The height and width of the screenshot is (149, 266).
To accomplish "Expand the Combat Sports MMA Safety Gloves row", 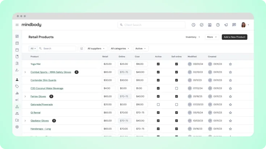I will [25, 72].
